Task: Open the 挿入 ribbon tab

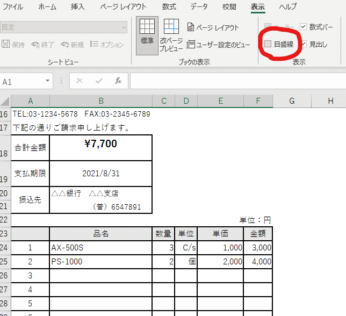Action: point(78,6)
